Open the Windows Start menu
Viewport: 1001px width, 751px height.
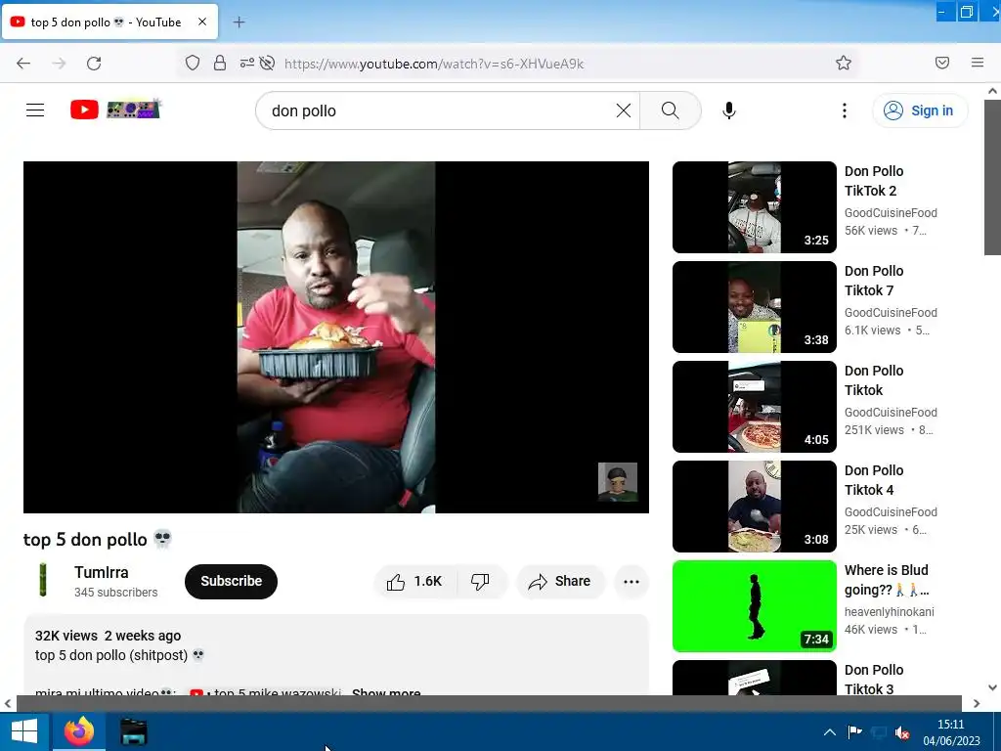24,731
